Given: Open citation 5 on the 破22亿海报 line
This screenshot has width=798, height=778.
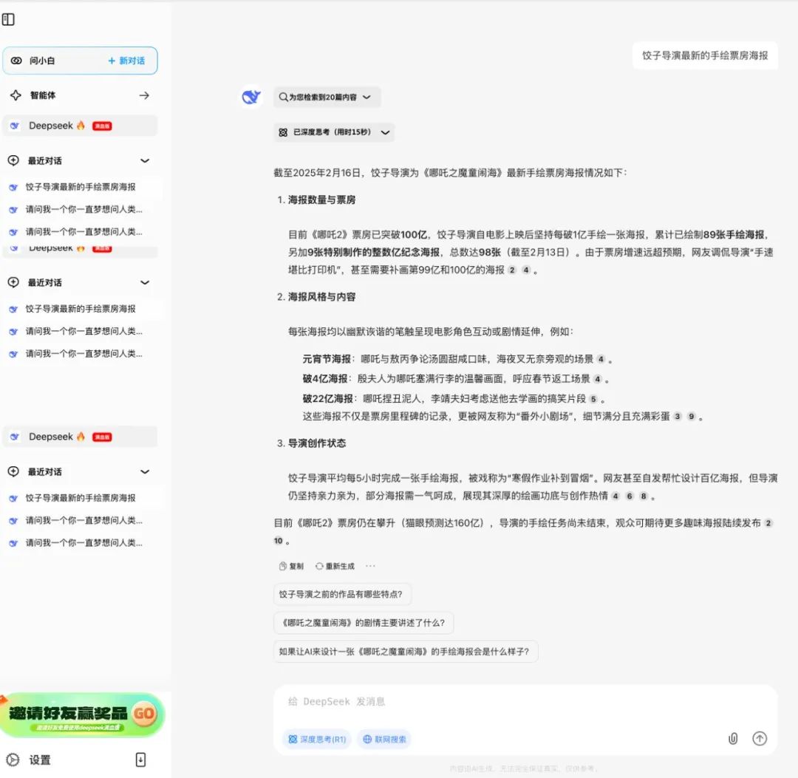Looking at the screenshot, I should 593,399.
